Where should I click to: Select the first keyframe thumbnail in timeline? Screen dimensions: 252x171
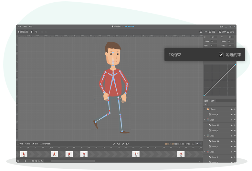tap(24, 154)
